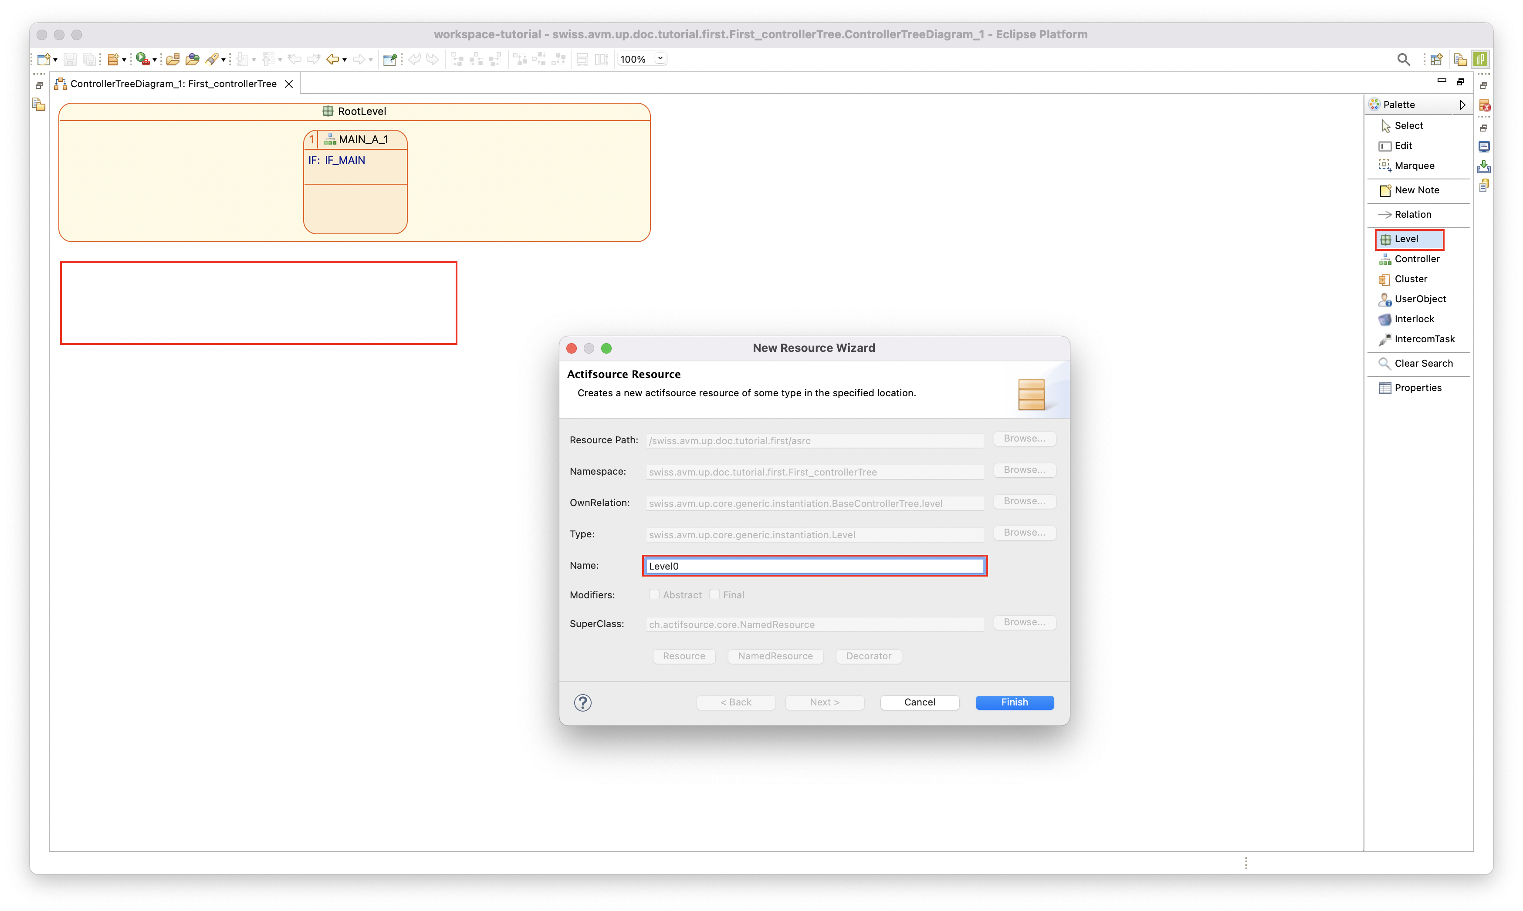Tick the Abstract modifier checkbox
The image size is (1523, 911).
click(654, 594)
